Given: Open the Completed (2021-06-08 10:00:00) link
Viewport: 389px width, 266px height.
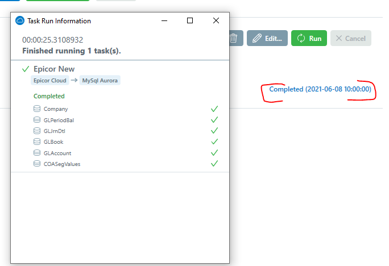Looking at the screenshot, I should click(x=320, y=89).
